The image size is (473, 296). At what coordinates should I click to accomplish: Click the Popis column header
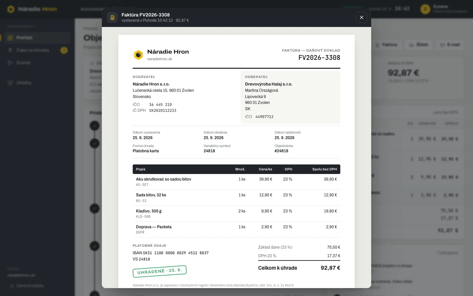141,169
